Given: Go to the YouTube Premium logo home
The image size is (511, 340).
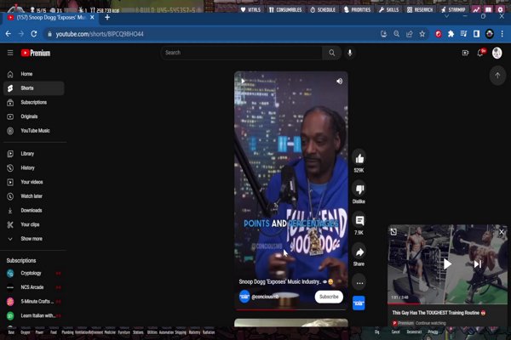Looking at the screenshot, I should (36, 53).
